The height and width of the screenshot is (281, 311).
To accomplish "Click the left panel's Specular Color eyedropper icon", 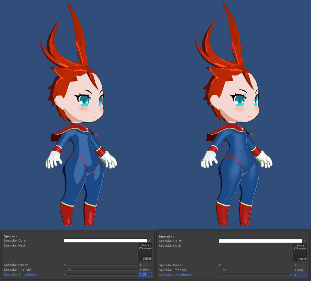I will pyautogui.click(x=150, y=241).
